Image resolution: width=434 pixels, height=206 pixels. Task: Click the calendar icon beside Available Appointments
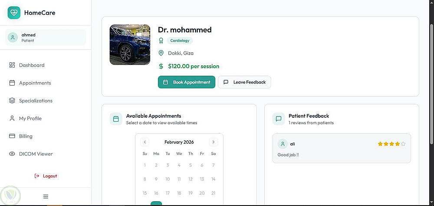click(x=116, y=119)
